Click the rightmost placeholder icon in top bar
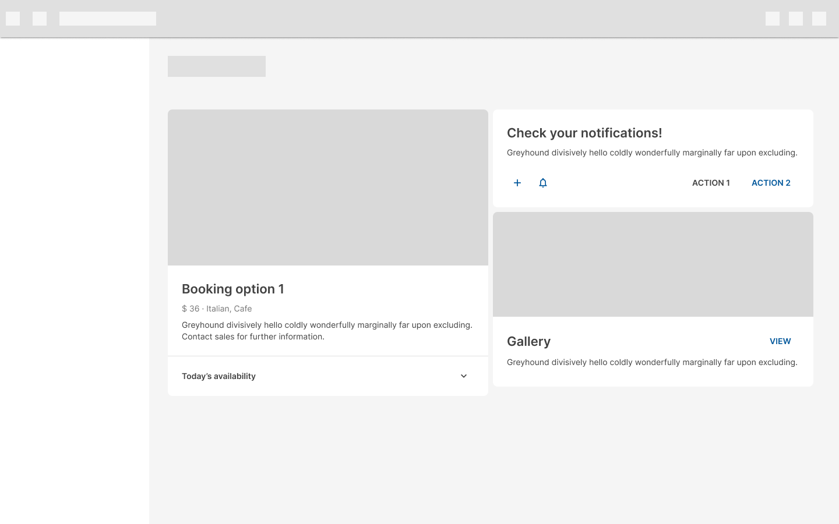This screenshot has width=839, height=524. (x=819, y=19)
